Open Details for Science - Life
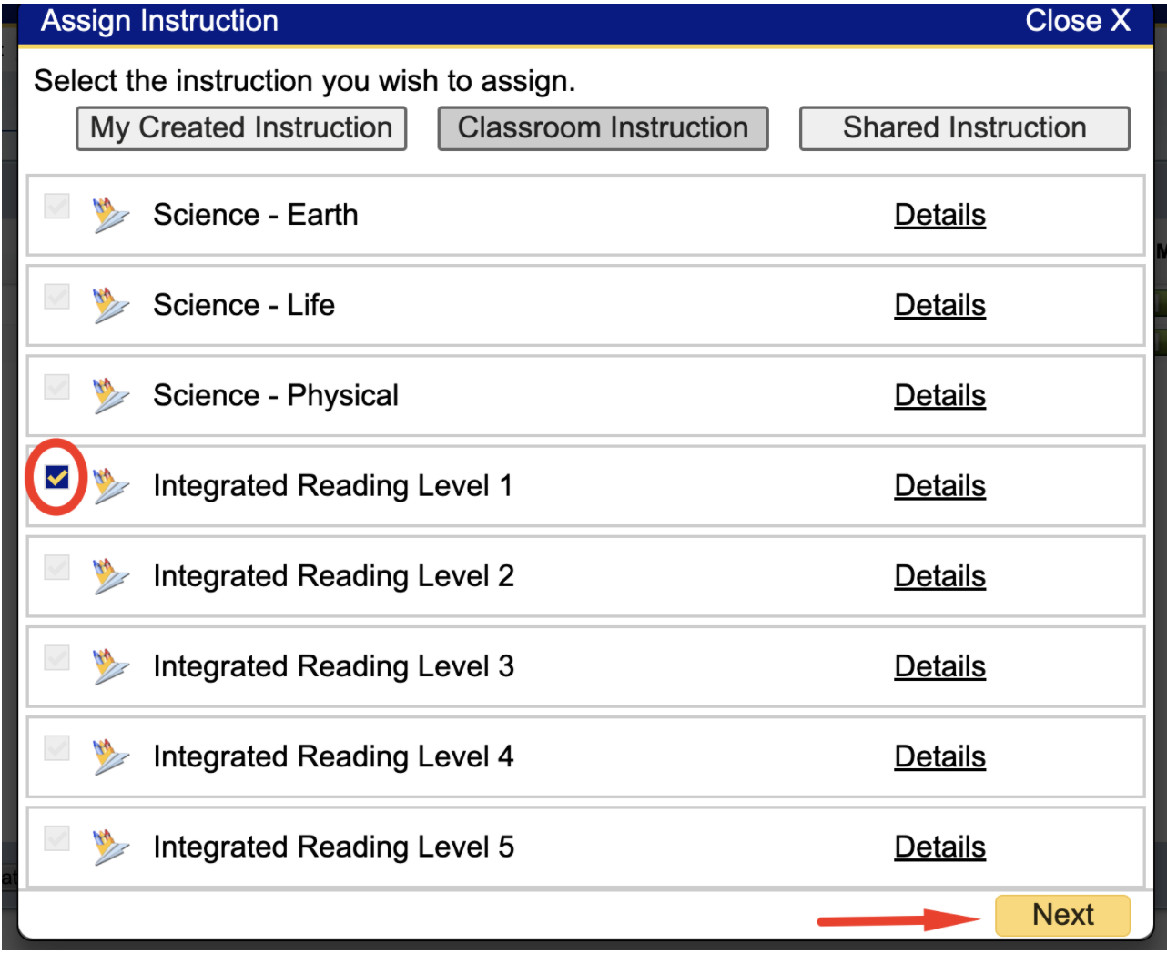The width and height of the screenshot is (1167, 954). click(940, 305)
